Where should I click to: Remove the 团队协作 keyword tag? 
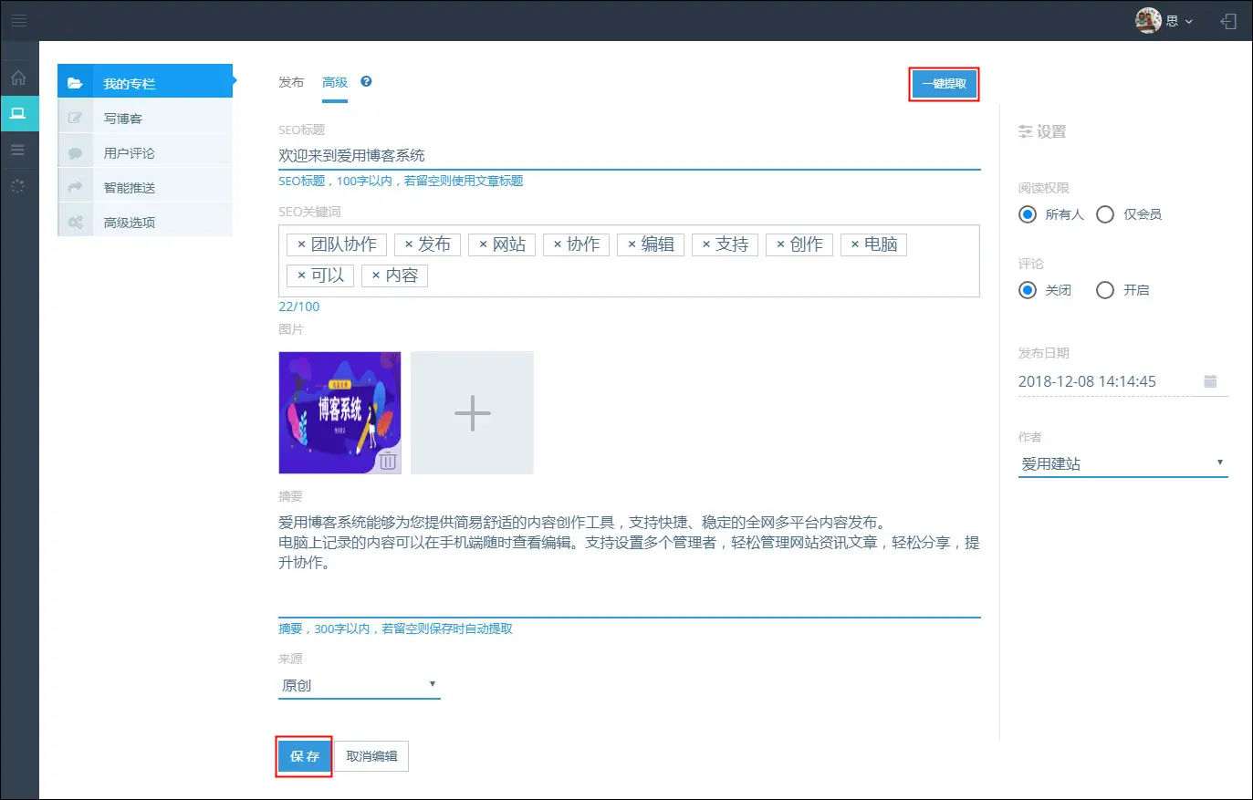point(301,244)
